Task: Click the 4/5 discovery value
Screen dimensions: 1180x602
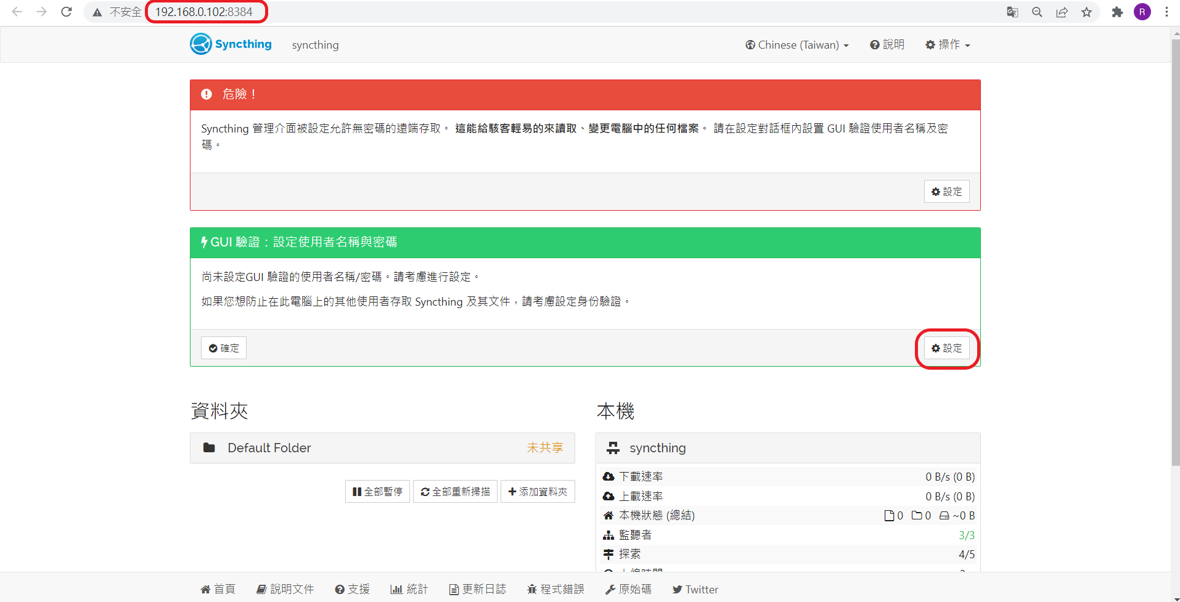Action: click(x=967, y=554)
